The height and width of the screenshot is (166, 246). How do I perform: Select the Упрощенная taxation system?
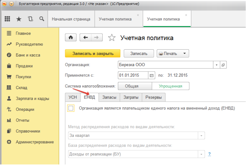click(x=170, y=86)
